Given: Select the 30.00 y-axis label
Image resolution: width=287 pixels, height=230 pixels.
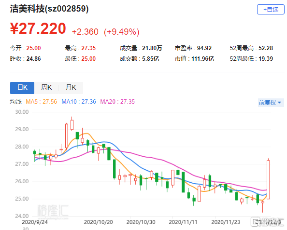Looking at the screenshot, I should click(22, 112).
